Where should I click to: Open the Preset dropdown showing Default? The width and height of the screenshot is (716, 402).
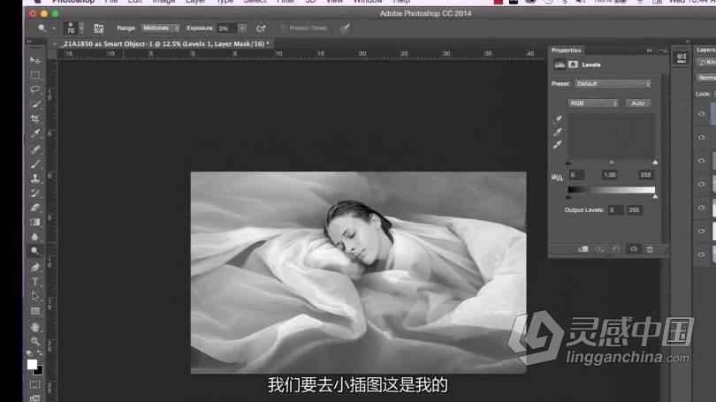(x=613, y=84)
